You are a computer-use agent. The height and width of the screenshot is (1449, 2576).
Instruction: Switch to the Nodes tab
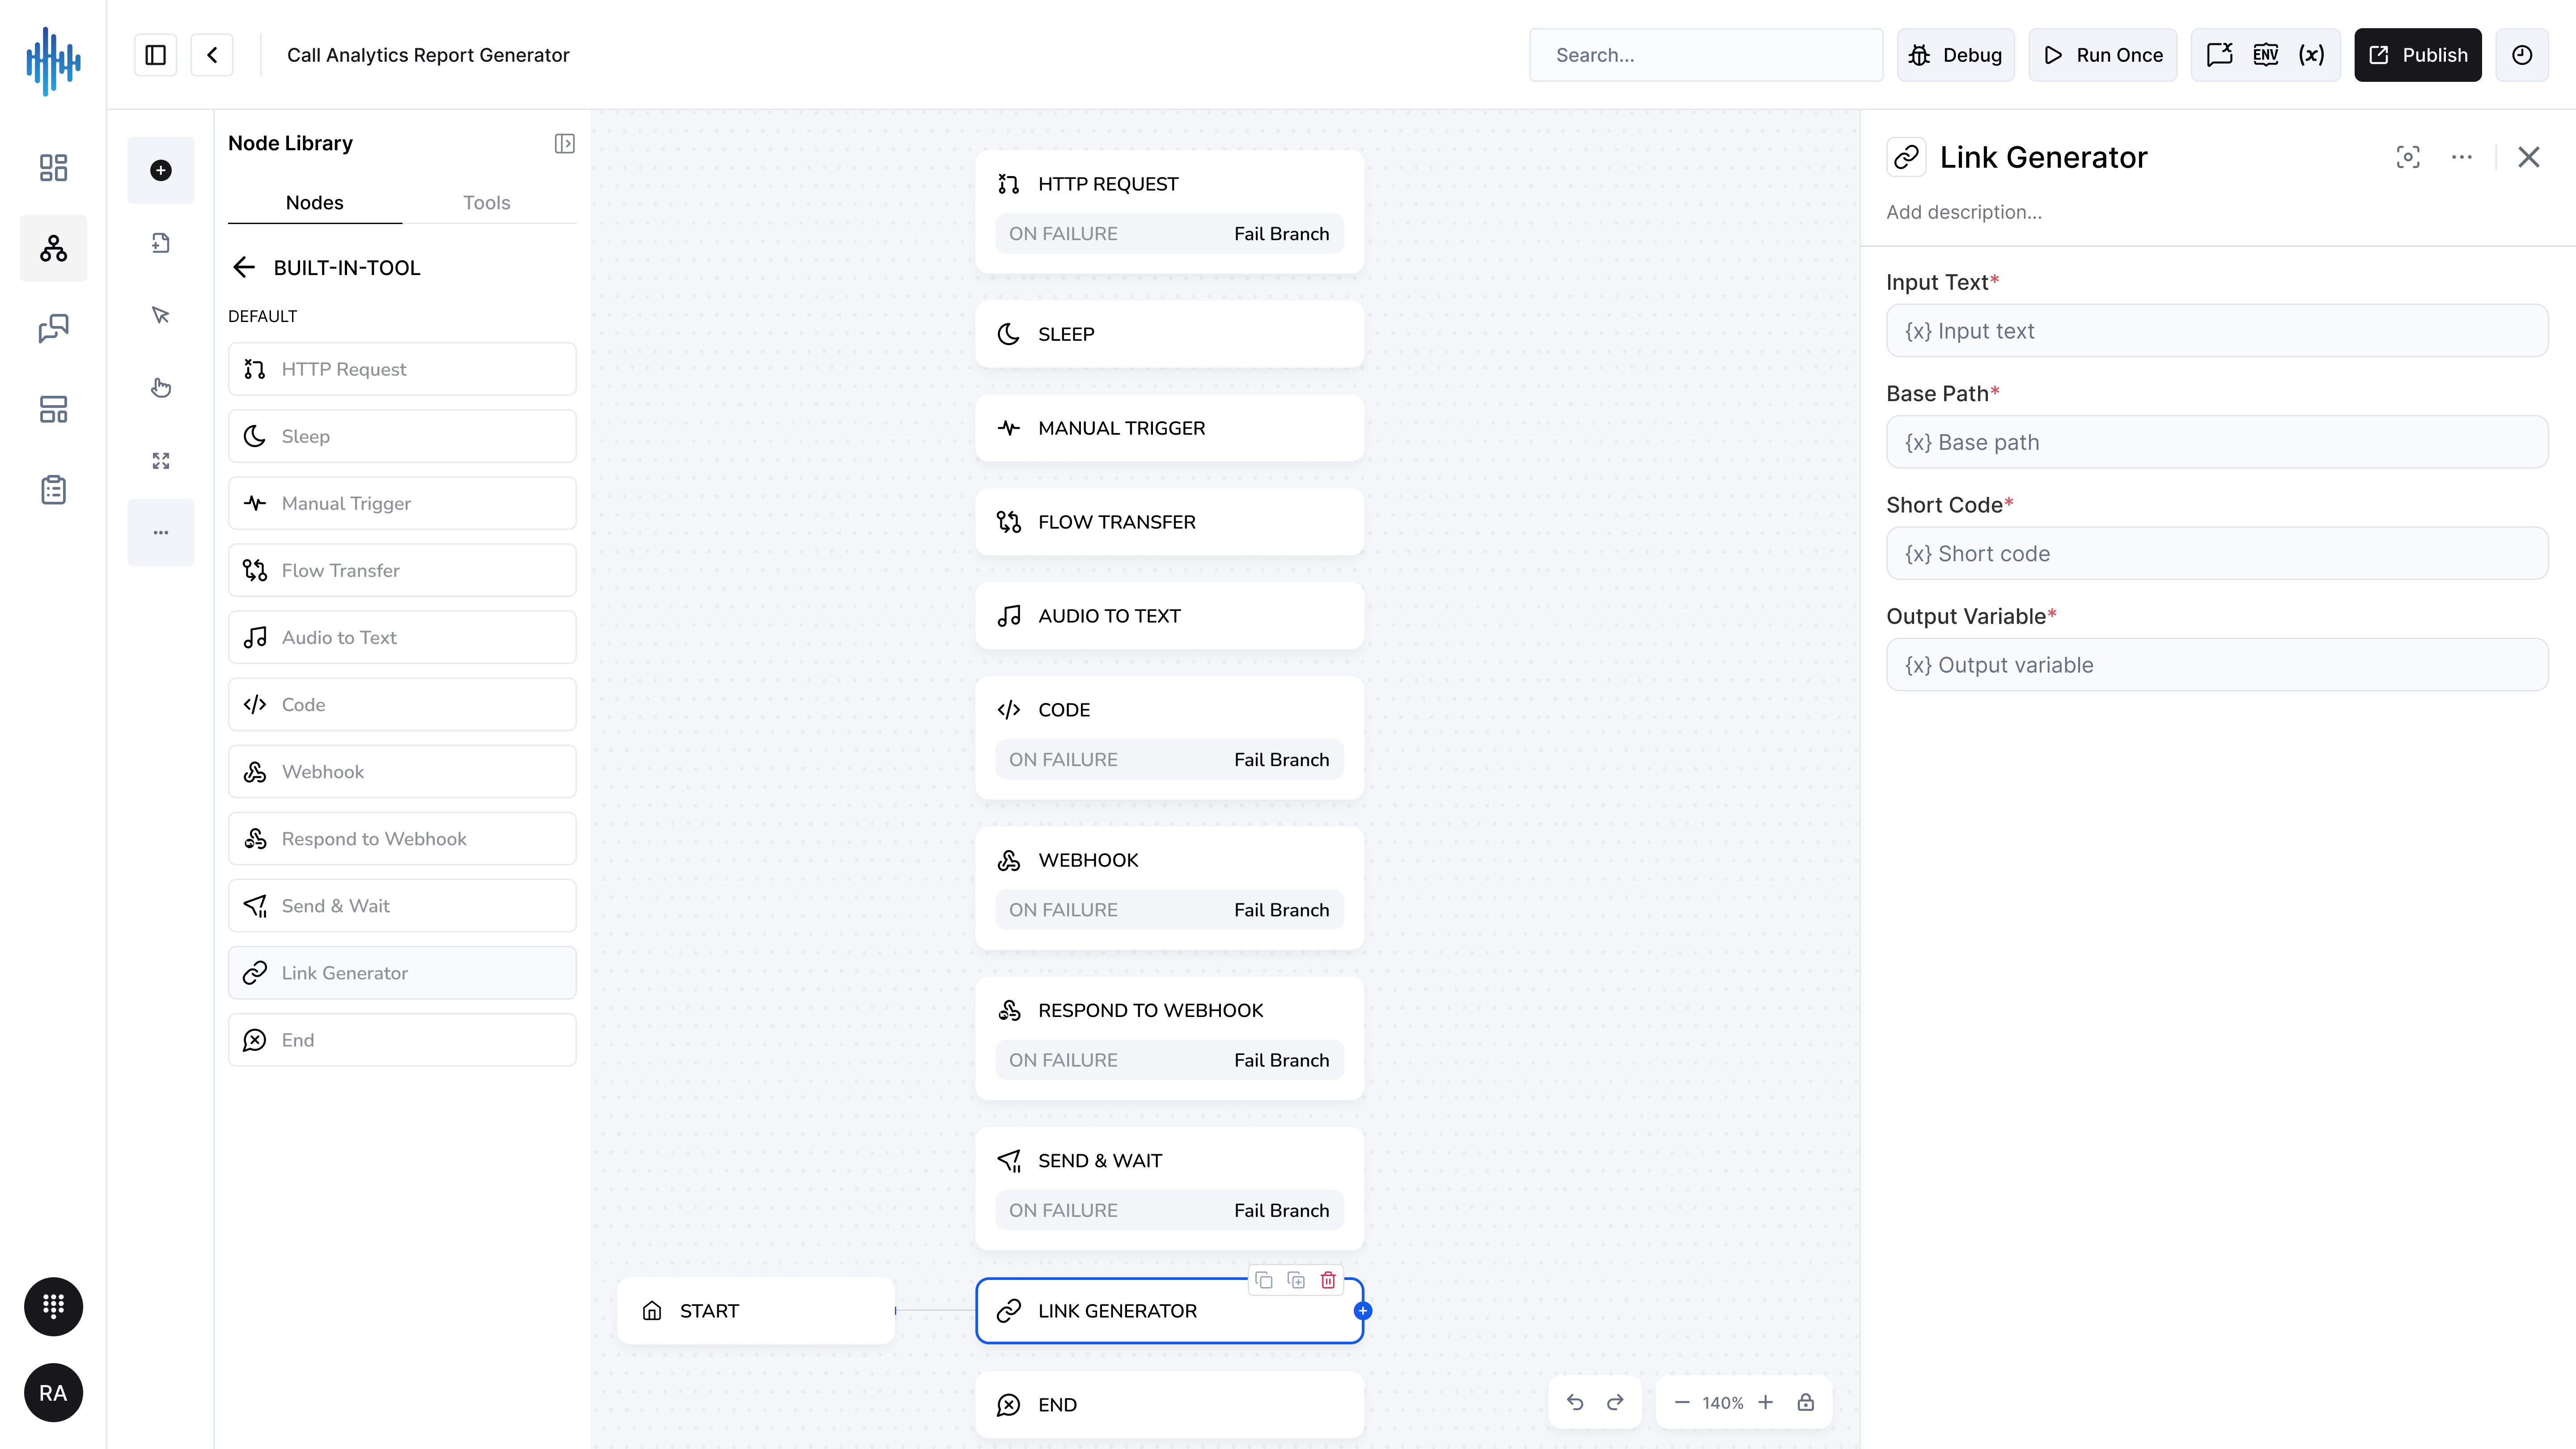(315, 203)
